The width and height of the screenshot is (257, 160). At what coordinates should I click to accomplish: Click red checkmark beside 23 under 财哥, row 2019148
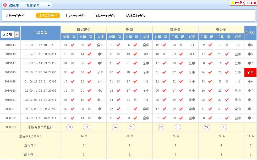(x=118, y=72)
